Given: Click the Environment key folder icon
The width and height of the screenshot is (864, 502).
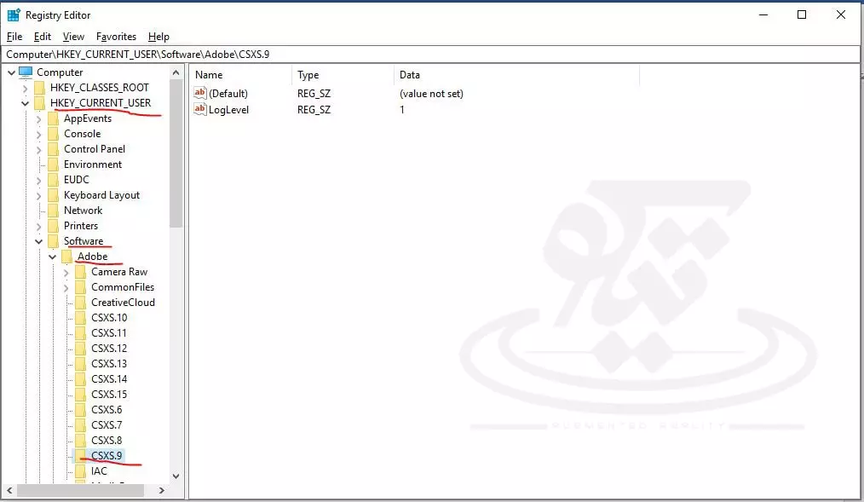Looking at the screenshot, I should pos(54,164).
